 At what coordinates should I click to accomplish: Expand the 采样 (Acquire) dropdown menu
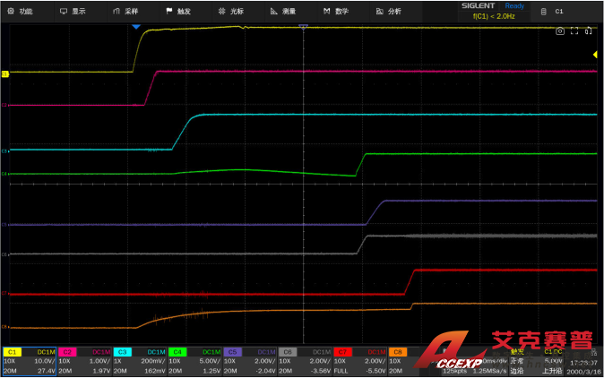coord(125,12)
